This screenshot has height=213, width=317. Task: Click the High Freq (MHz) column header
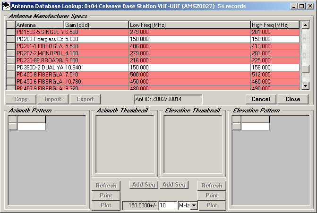pyautogui.click(x=275, y=25)
